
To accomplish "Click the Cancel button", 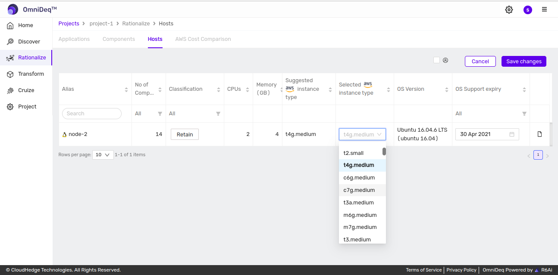I will 480,62.
